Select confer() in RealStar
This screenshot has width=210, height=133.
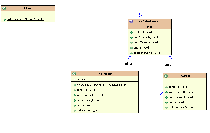pos(177,87)
